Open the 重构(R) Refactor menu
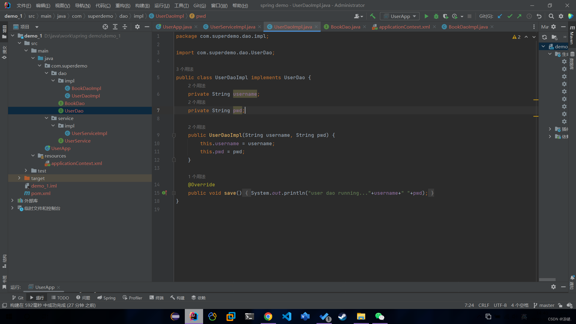This screenshot has height=324, width=576. [x=123, y=5]
